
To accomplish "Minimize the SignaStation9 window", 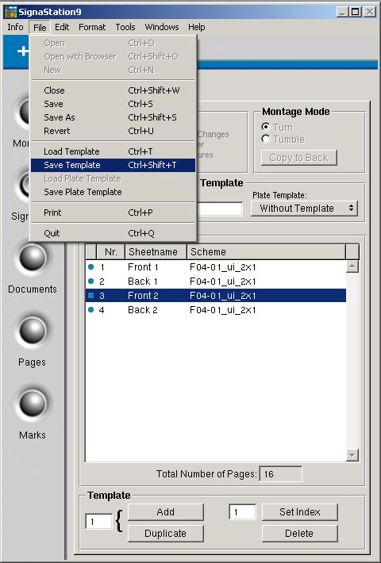I will [342, 12].
